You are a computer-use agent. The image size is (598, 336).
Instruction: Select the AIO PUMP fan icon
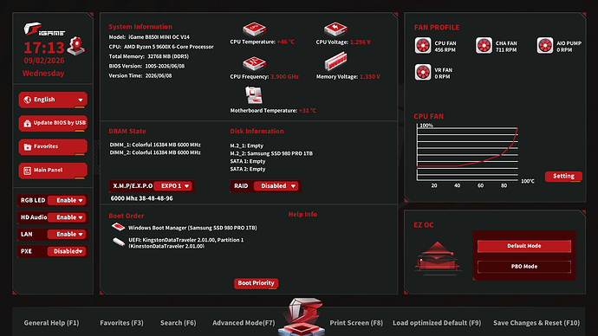(x=545, y=46)
